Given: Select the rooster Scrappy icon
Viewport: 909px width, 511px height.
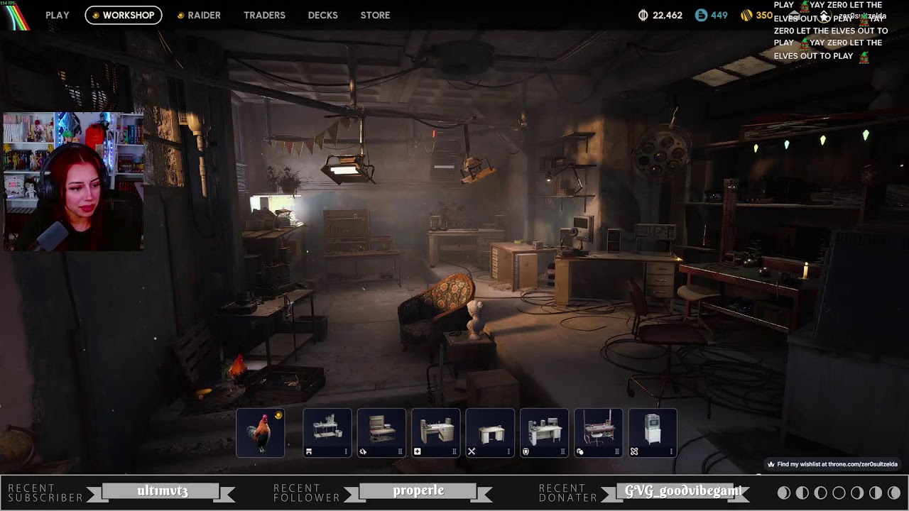Looking at the screenshot, I should [261, 432].
